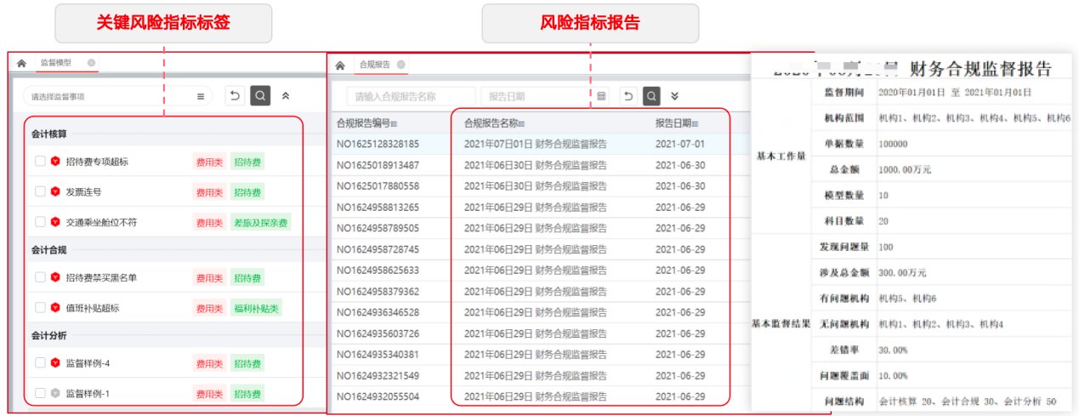Screen dimensions: 1079x416
Task: Expand filters with double down chevron
Action: click(675, 96)
